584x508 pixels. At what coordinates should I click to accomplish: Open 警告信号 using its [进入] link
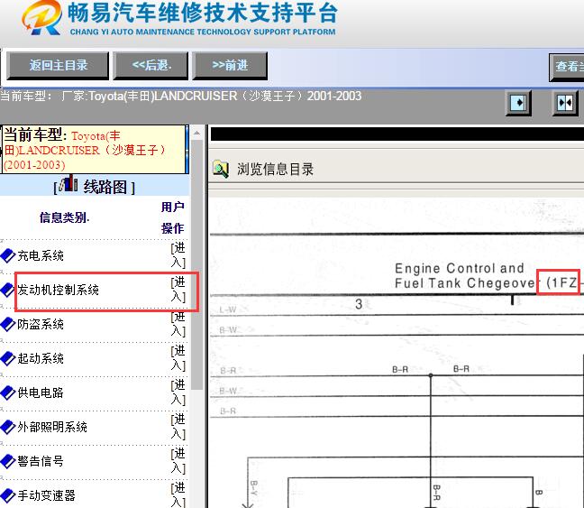point(178,461)
